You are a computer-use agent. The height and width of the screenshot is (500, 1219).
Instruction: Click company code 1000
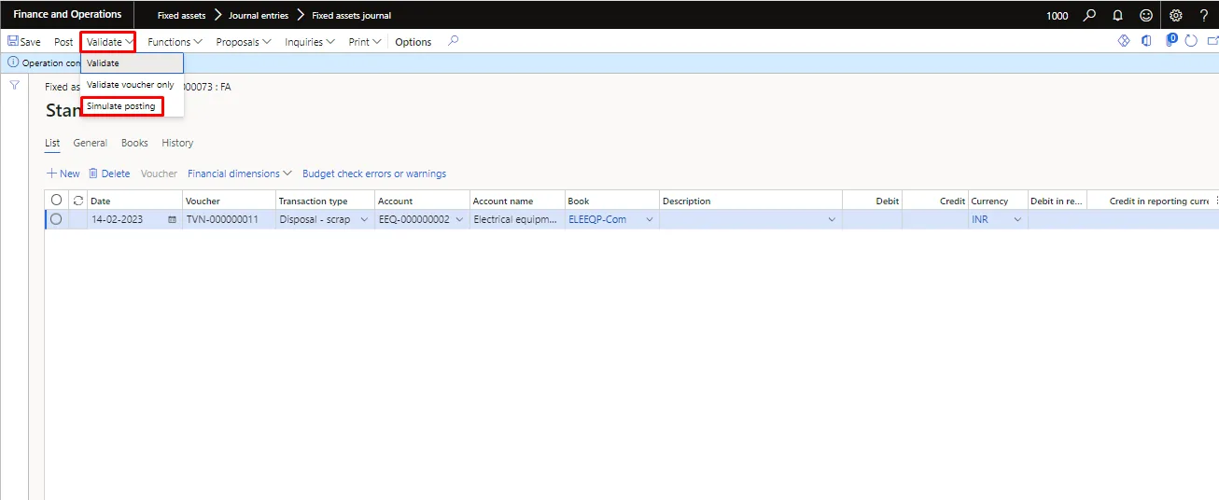1058,16
